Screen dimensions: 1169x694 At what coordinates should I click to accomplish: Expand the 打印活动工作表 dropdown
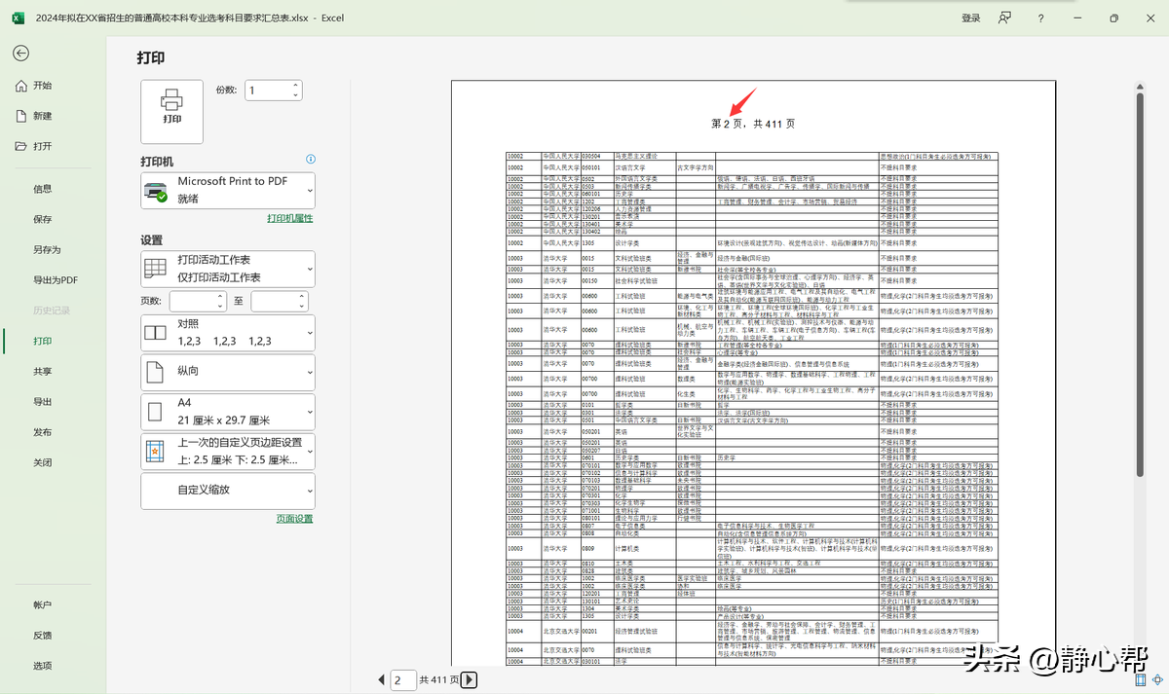228,269
